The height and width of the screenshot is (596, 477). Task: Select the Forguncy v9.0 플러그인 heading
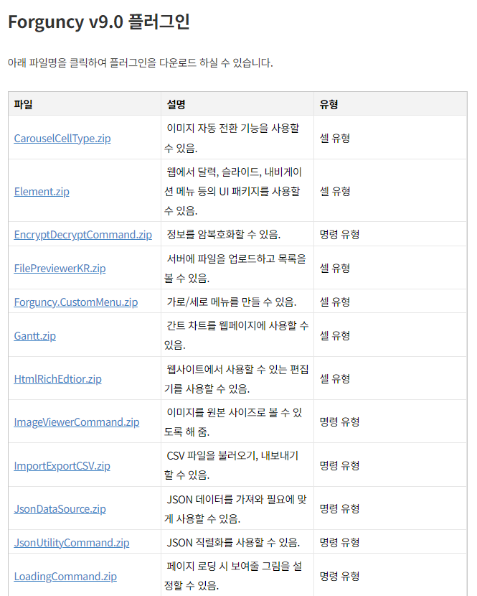99,22
